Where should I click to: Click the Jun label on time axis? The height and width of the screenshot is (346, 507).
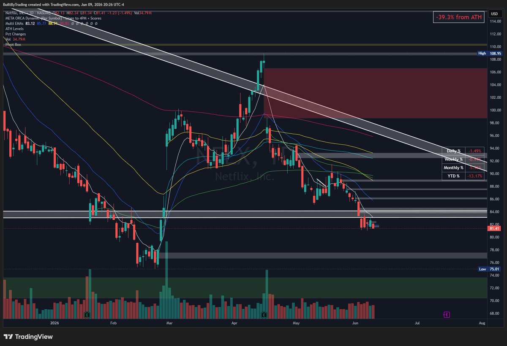(x=355, y=323)
